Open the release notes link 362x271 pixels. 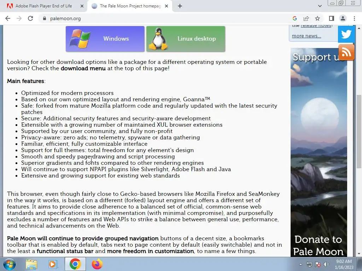(x=316, y=25)
